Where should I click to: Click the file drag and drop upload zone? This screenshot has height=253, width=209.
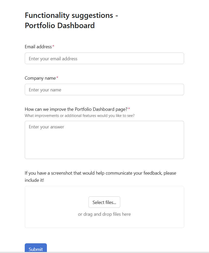(104, 207)
